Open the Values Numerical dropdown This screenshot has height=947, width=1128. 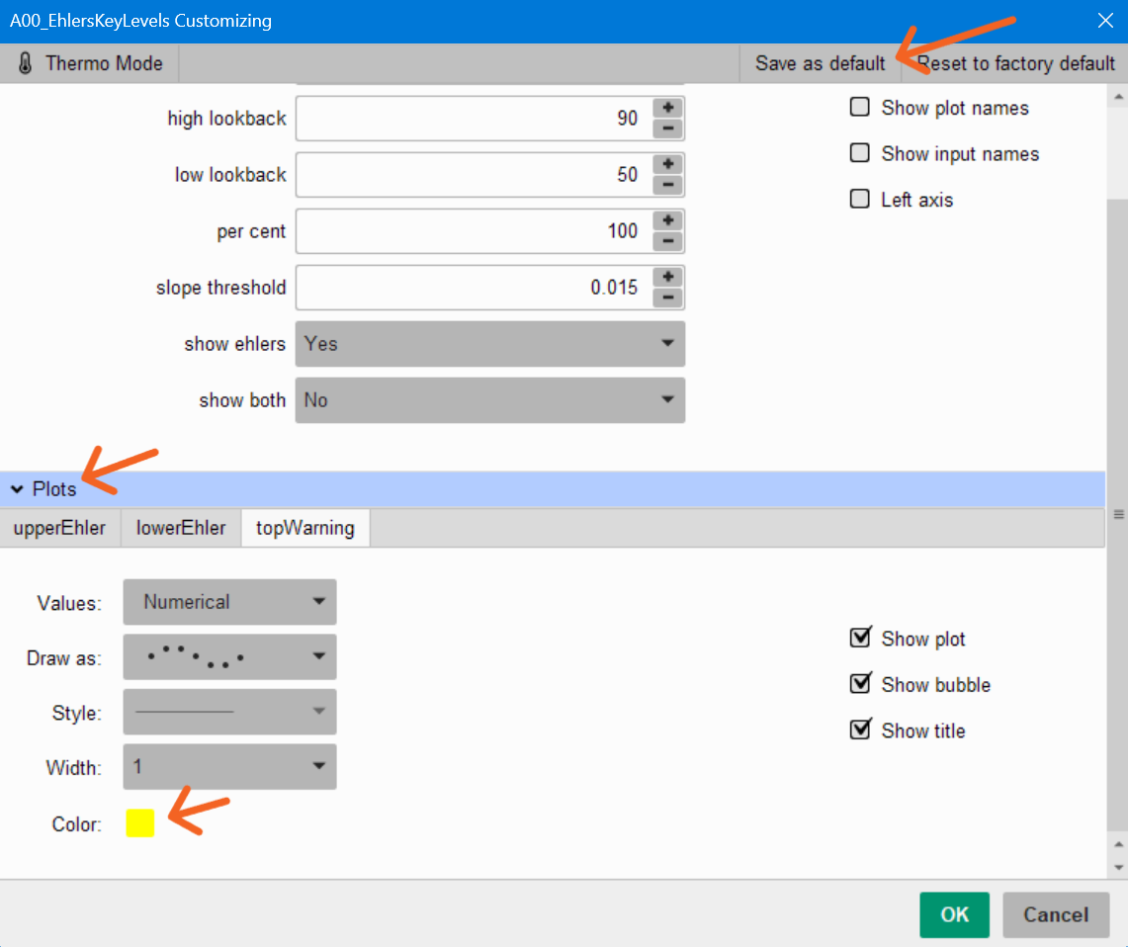(x=229, y=602)
